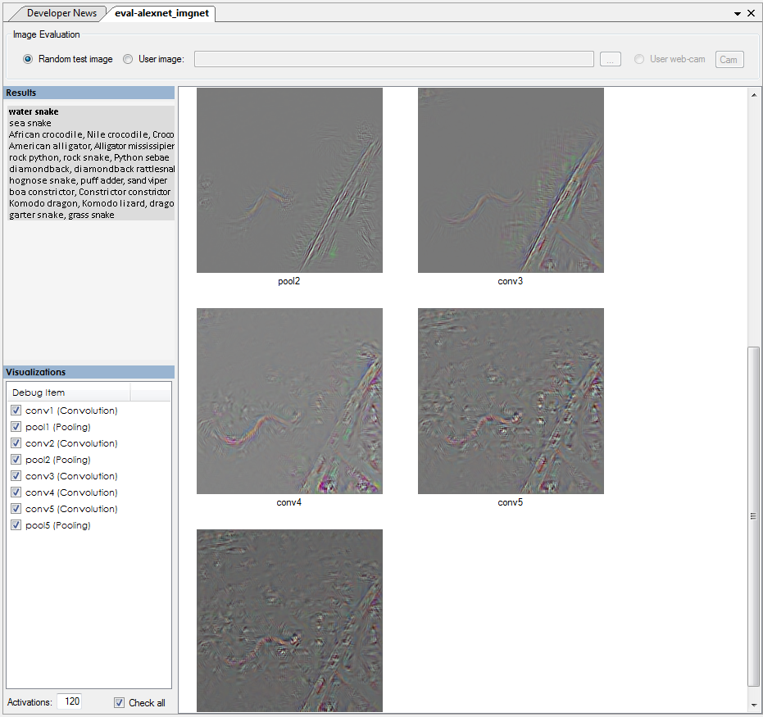Select the hognose snake result row
The height and width of the screenshot is (717, 763).
tap(90, 180)
